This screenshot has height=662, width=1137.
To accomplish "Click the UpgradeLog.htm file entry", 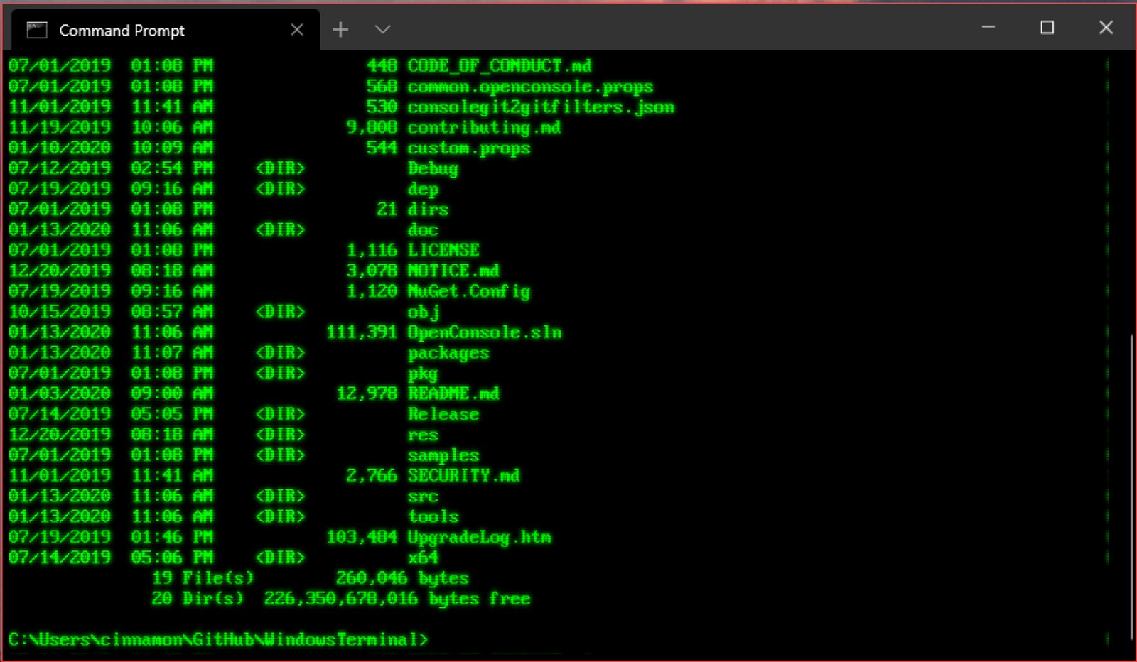I will coord(480,537).
